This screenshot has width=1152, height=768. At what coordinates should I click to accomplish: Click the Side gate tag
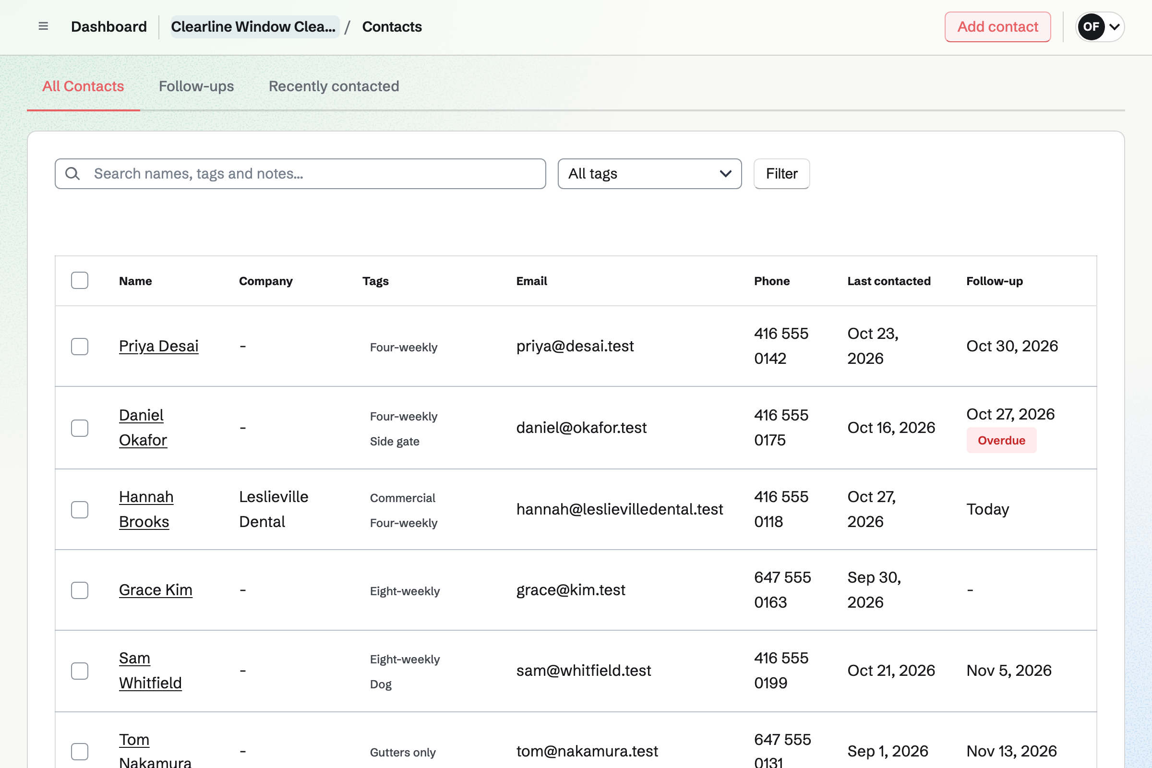(x=395, y=441)
